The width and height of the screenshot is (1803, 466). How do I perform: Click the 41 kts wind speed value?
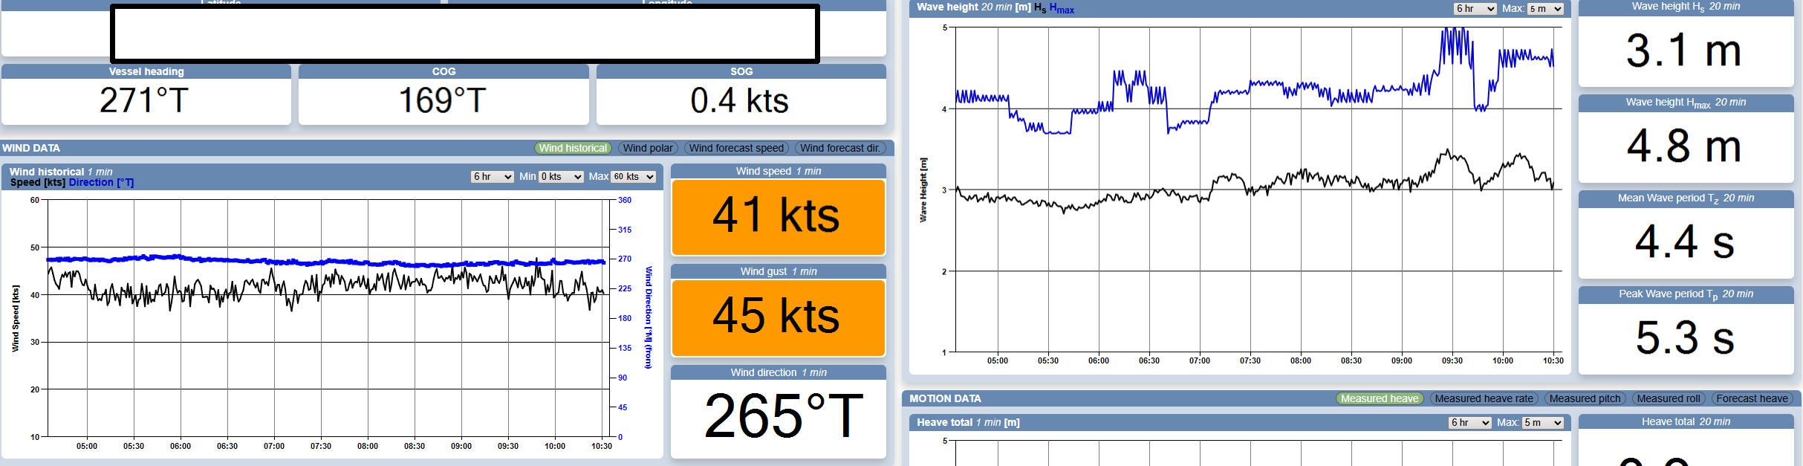(x=778, y=216)
